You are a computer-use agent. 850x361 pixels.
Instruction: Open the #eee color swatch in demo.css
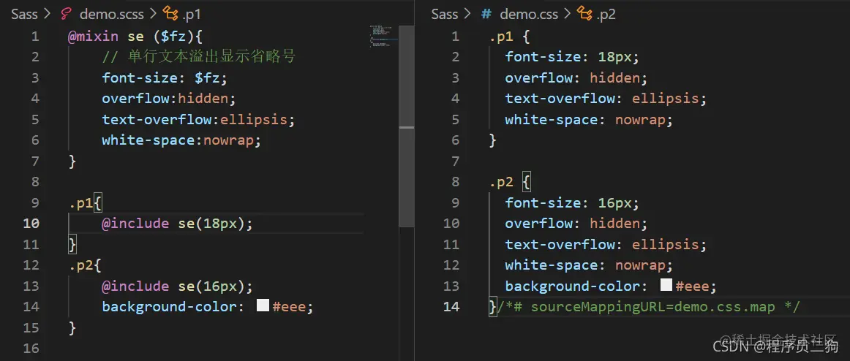point(666,285)
